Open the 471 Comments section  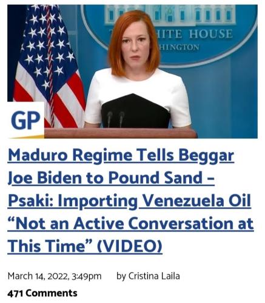click(42, 293)
